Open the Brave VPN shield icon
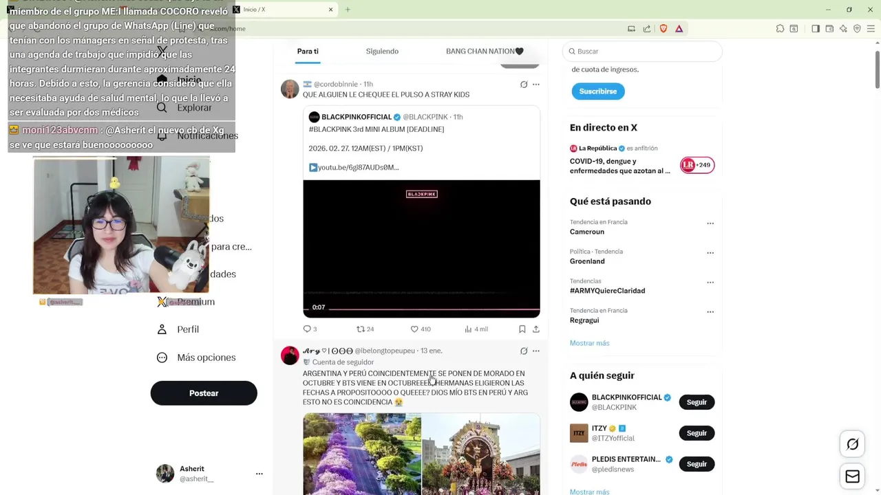 click(857, 28)
